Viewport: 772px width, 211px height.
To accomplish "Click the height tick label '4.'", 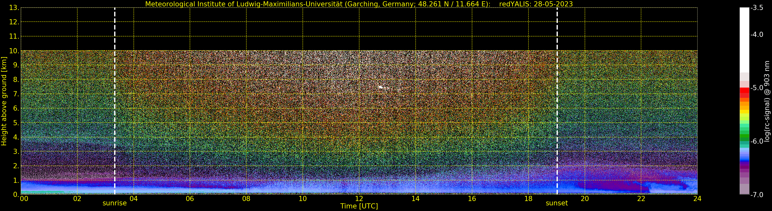I will coord(16,137).
